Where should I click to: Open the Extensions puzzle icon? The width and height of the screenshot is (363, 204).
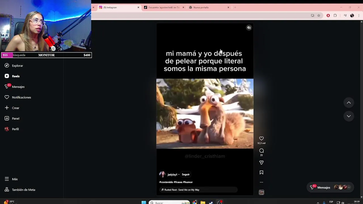click(x=335, y=16)
